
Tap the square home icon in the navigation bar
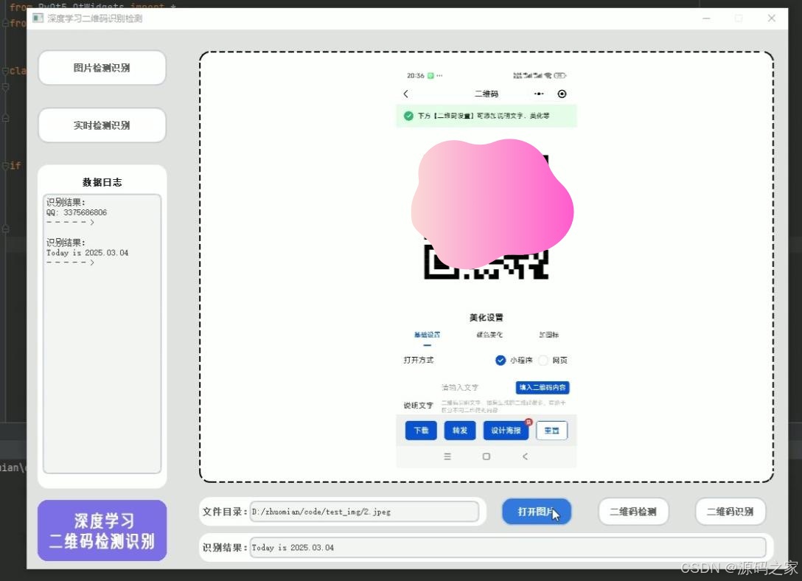487,456
